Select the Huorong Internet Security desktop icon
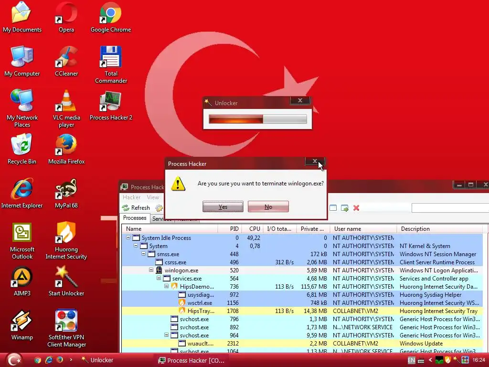Screen dimensions: 489x367 tap(66, 241)
